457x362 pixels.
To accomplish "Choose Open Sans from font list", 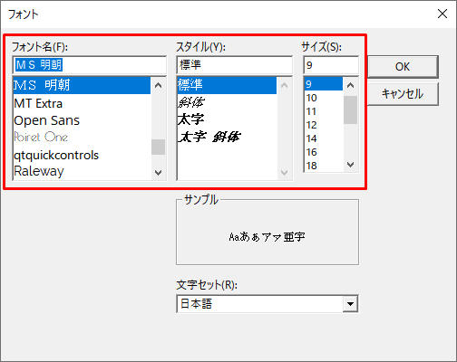I will tap(82, 120).
